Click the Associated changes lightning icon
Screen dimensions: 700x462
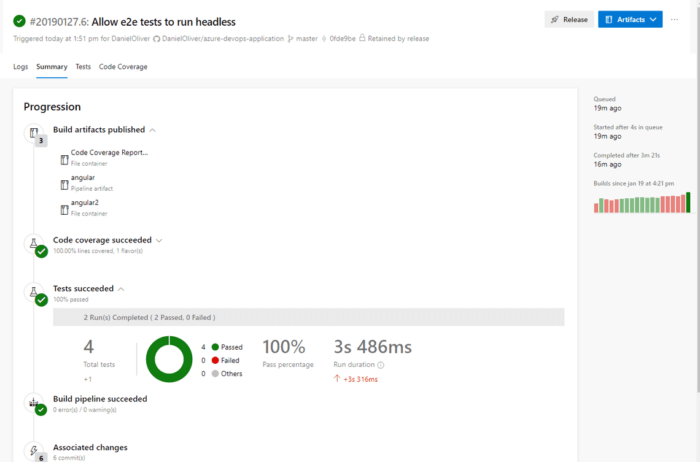[x=34, y=450]
